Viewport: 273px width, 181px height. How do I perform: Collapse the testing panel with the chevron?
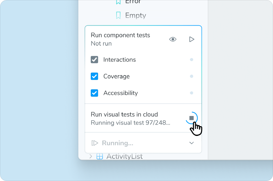pos(191,143)
